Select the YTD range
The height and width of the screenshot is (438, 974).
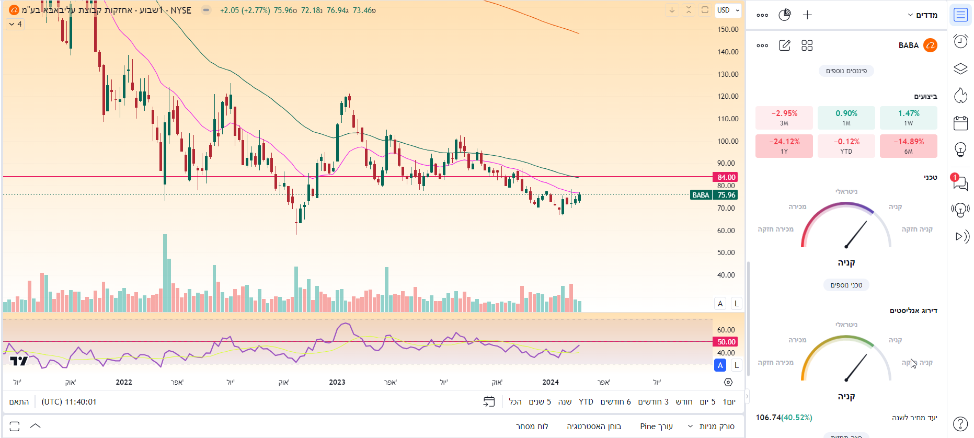click(586, 402)
